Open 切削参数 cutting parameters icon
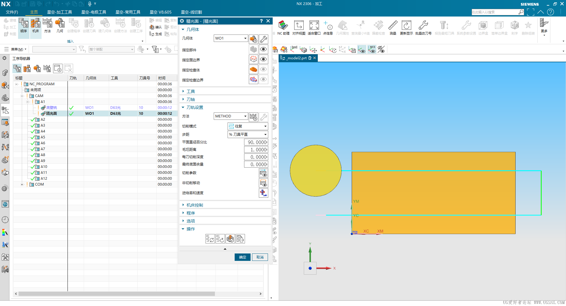 click(x=263, y=173)
